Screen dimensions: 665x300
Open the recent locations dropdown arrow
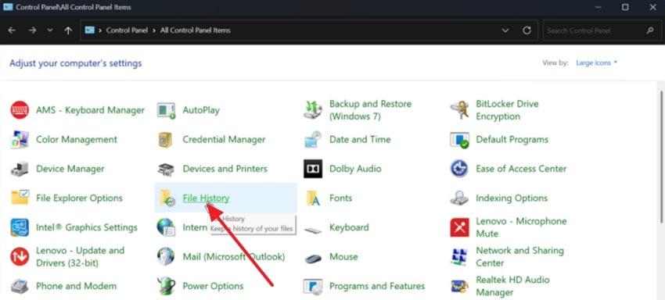click(50, 30)
